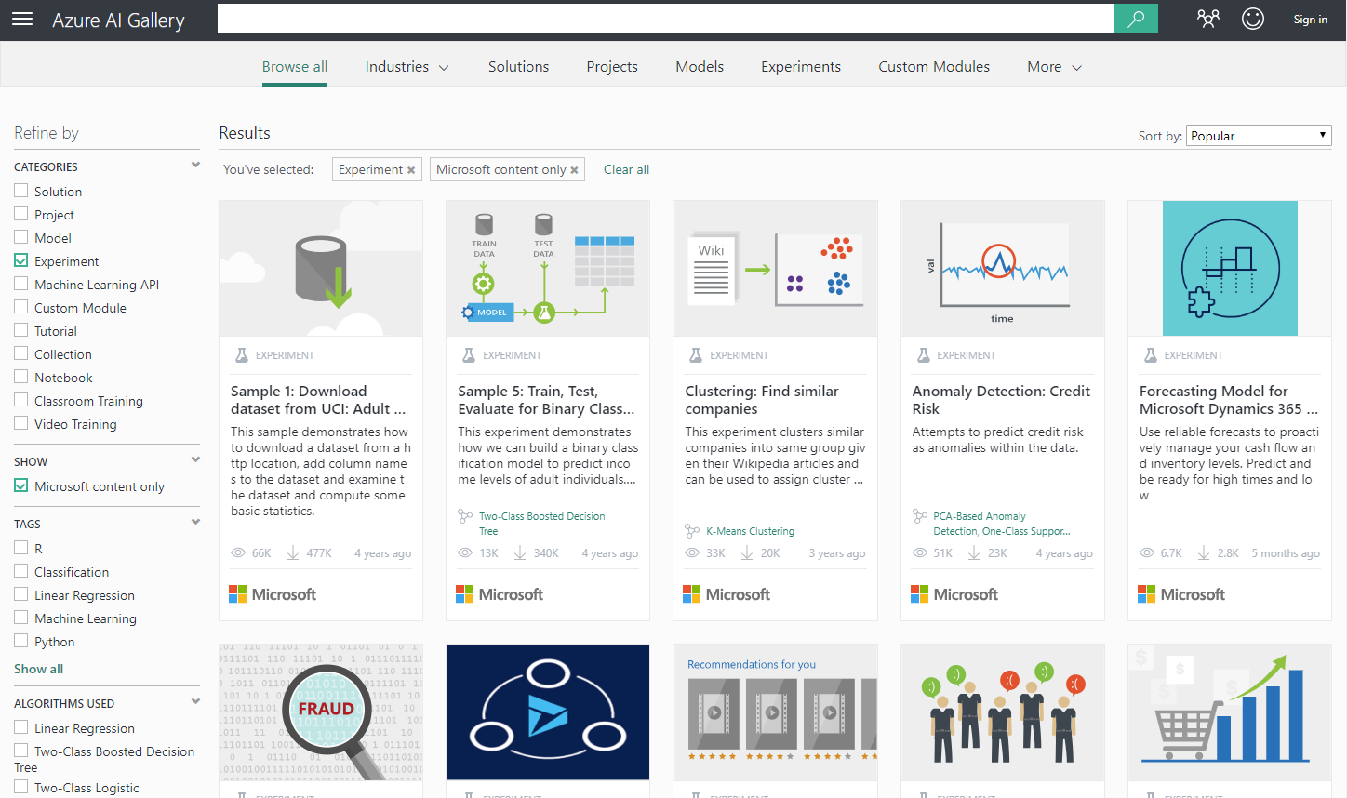This screenshot has width=1347, height=798.
Task: Click the Microsoft logo on Forecasting Model card
Action: (1181, 594)
